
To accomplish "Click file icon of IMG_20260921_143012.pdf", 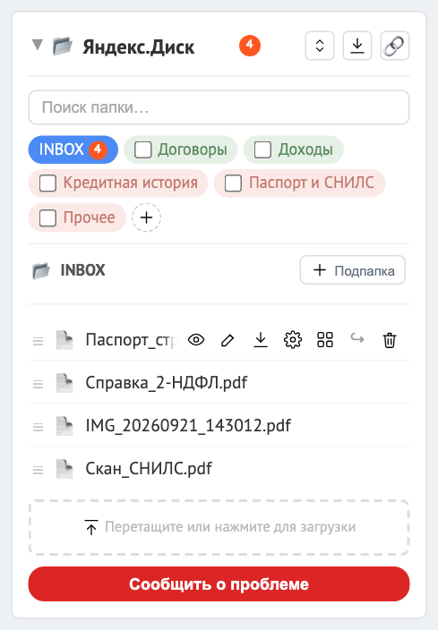I will [x=64, y=426].
